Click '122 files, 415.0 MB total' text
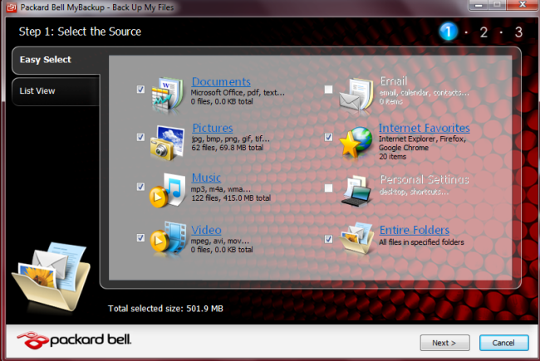The height and width of the screenshot is (361, 540). click(231, 198)
